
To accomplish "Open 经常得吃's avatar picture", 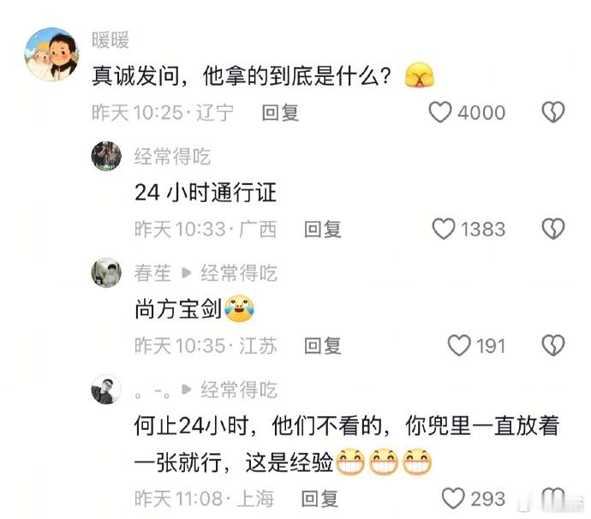I will click(106, 156).
